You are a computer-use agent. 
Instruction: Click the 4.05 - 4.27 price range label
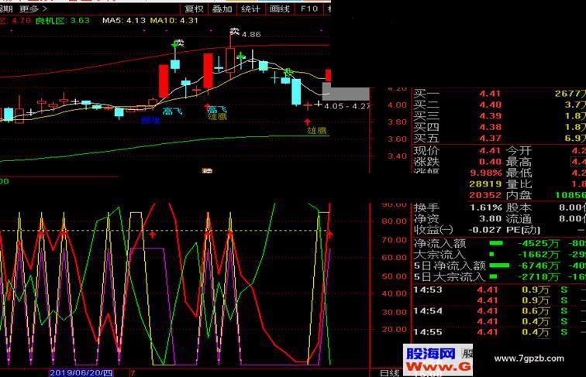pyautogui.click(x=347, y=106)
